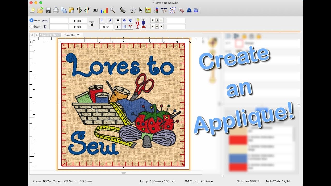Select the magnifying glass zoom tool

click(112, 10)
